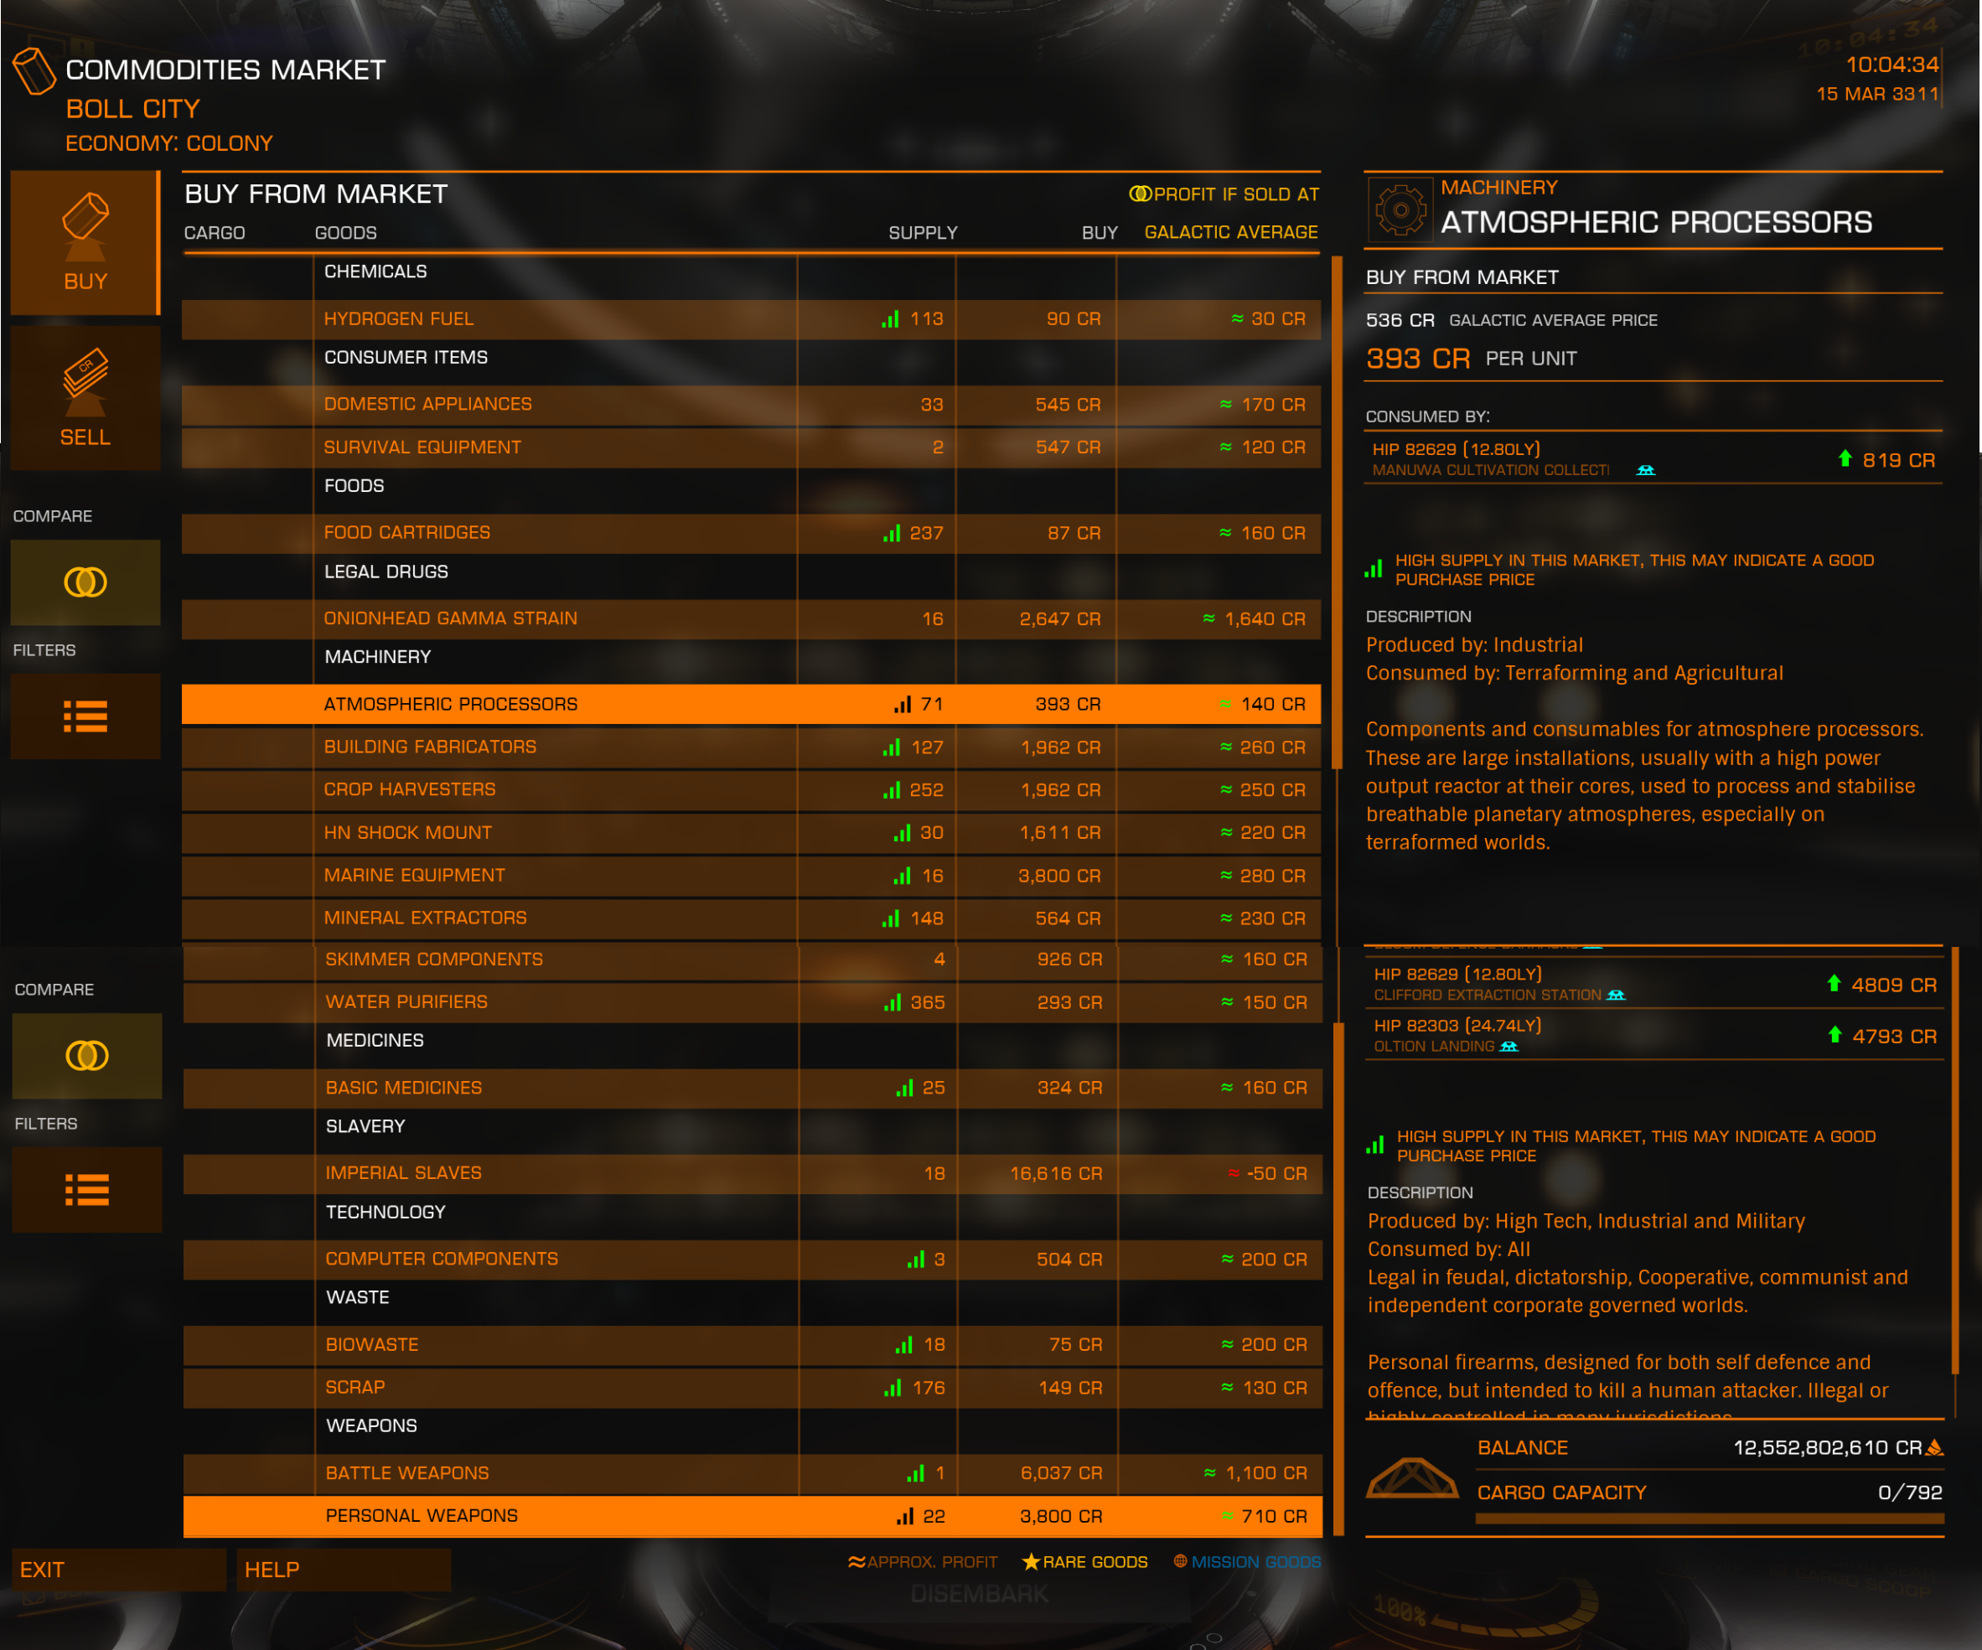The width and height of the screenshot is (1982, 1650).
Task: Select the Onionhead Gamma Strain row
Action: click(x=751, y=618)
